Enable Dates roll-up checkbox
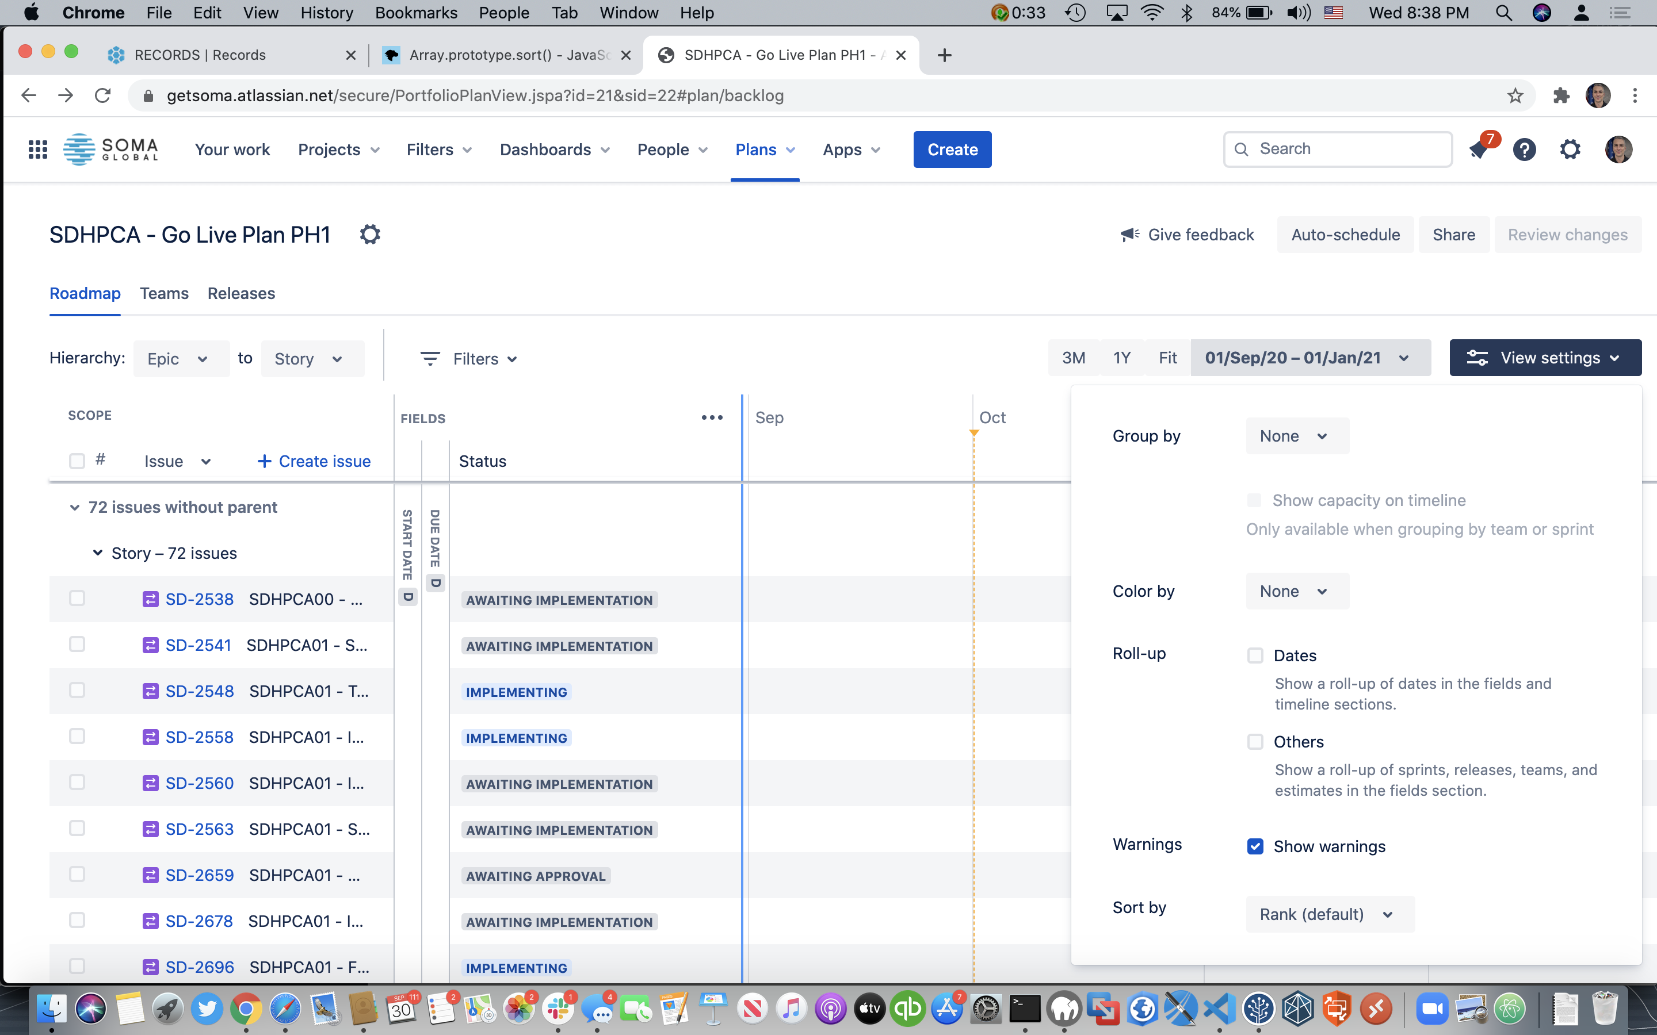Viewport: 1657px width, 1035px height. coord(1255,655)
